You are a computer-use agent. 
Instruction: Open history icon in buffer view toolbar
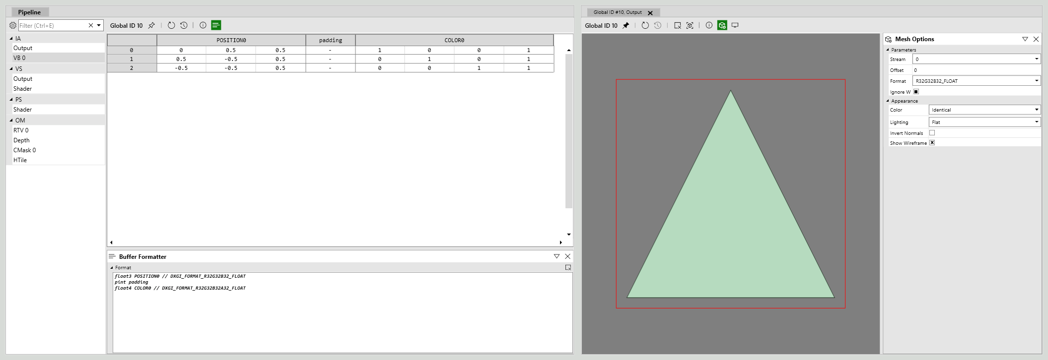coord(184,25)
